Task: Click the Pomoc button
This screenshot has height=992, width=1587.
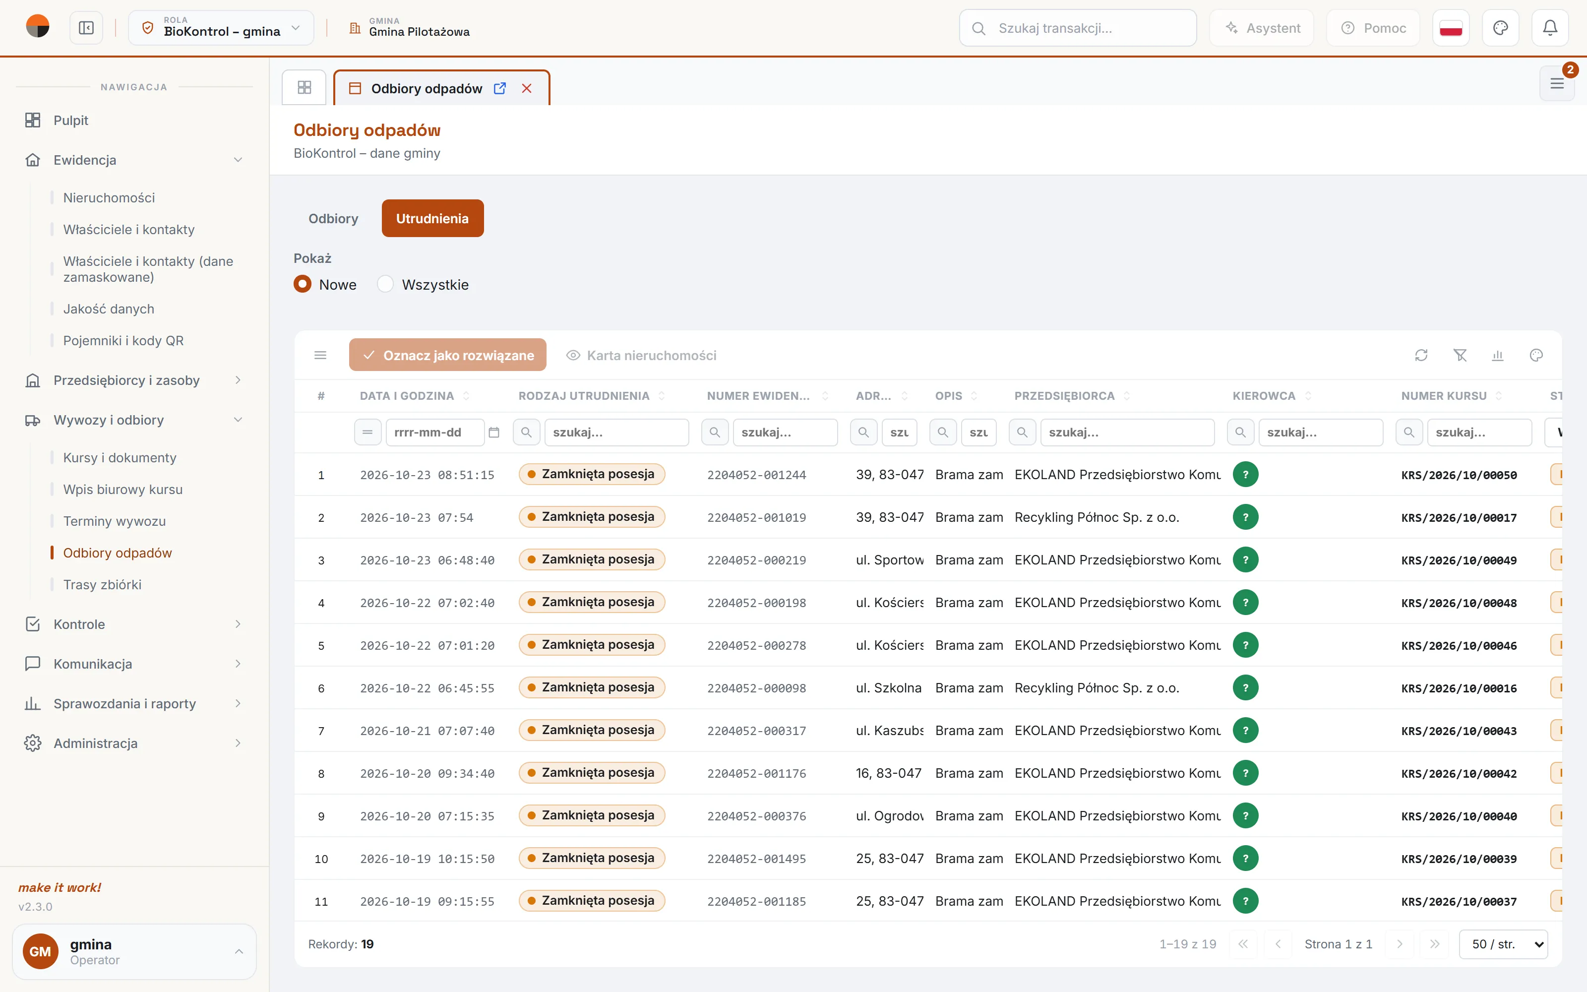Action: (x=1373, y=28)
